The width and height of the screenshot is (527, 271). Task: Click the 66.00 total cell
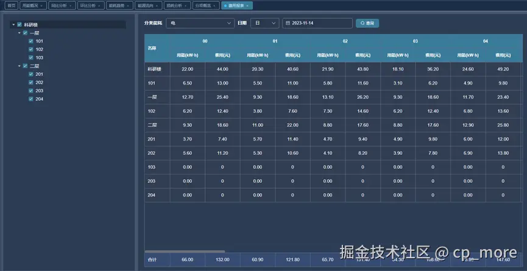[x=188, y=259]
